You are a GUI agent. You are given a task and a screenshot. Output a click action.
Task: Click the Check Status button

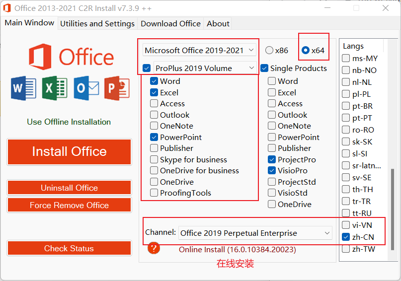click(69, 248)
